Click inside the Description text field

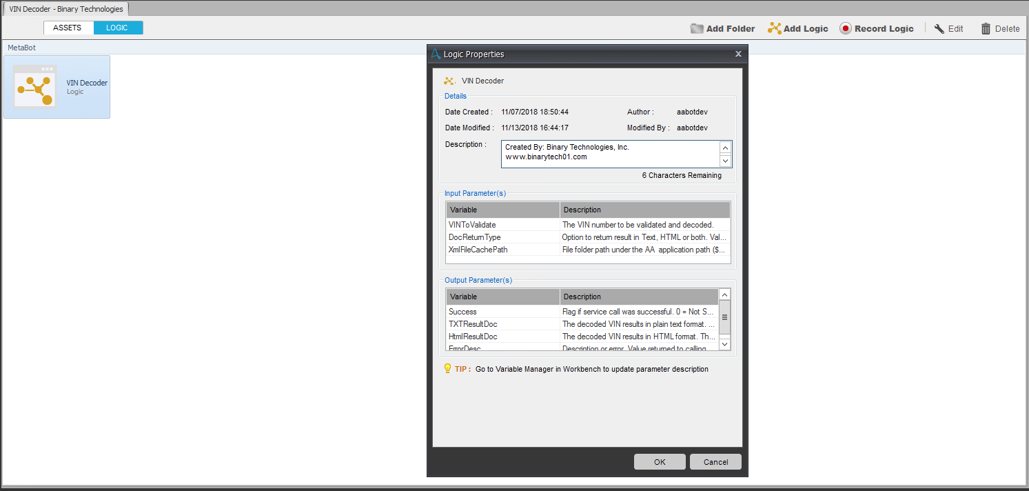[610, 154]
